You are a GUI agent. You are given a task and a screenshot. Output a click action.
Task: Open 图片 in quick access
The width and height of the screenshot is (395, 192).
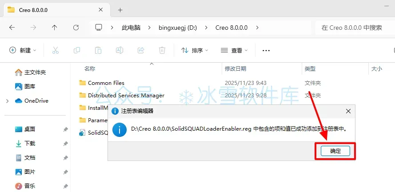tap(25, 172)
